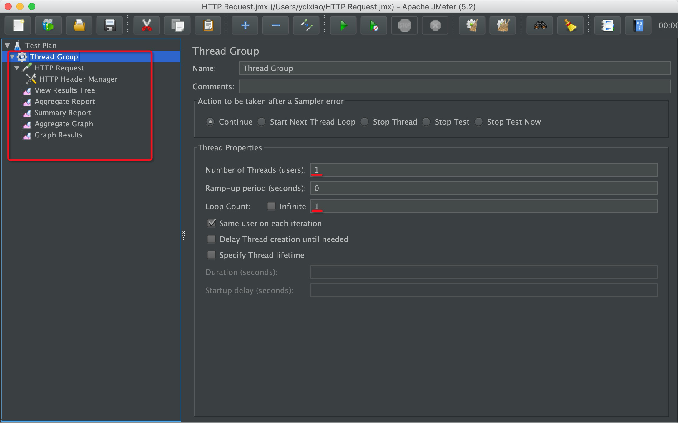Enable Specify Thread lifetime checkbox
Image resolution: width=678 pixels, height=423 pixels.
212,255
